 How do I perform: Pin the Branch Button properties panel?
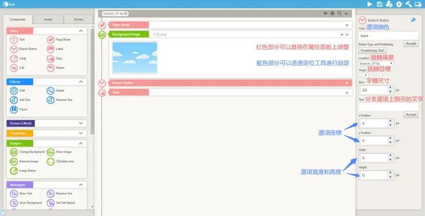click(x=413, y=20)
